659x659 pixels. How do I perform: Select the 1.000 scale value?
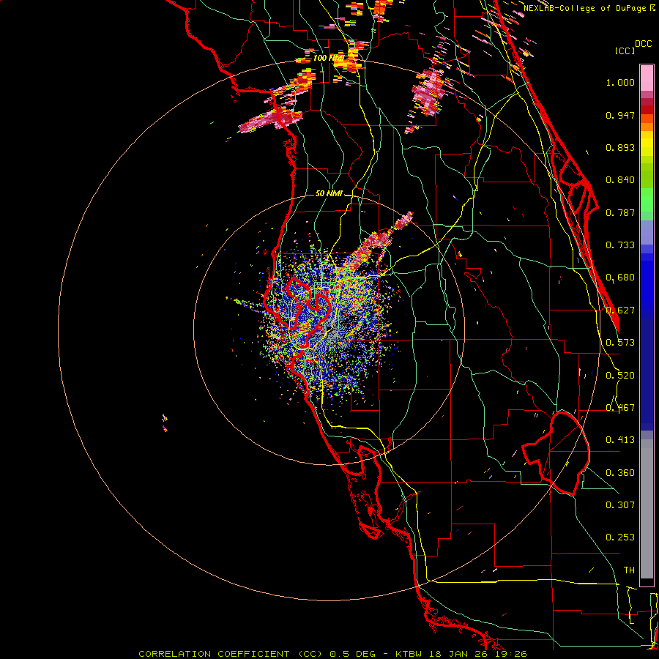620,82
